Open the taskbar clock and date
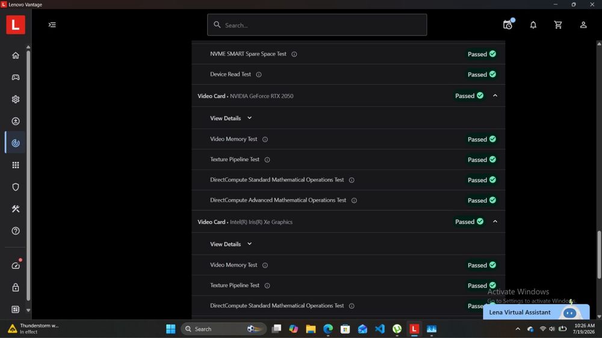This screenshot has height=338, width=602. coord(584,329)
